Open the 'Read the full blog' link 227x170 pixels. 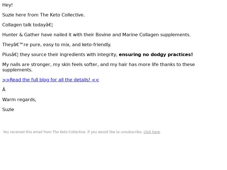pos(51,80)
